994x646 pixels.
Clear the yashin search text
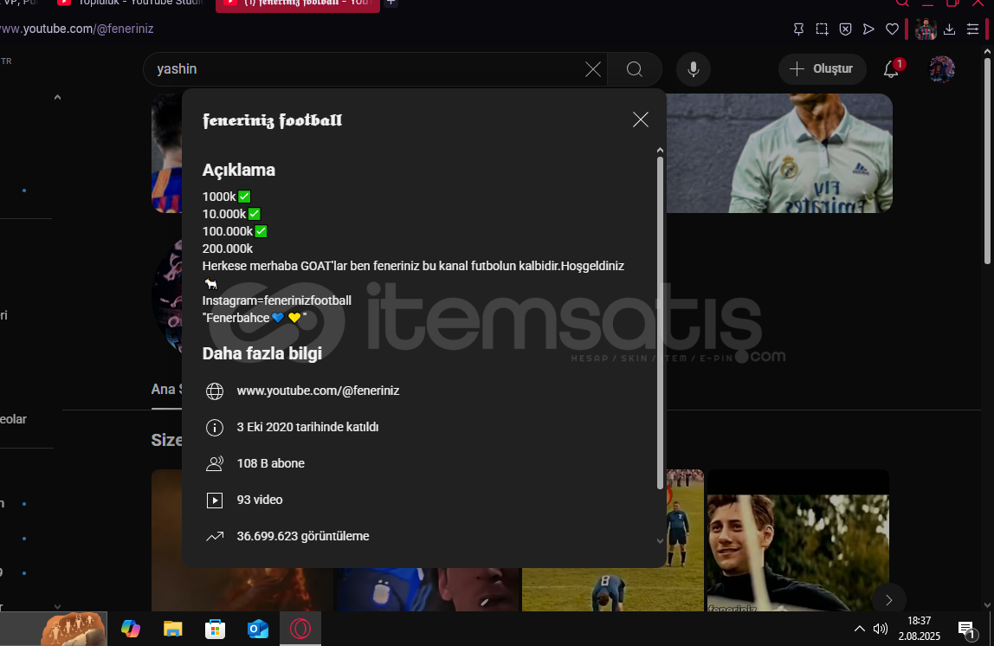click(593, 69)
